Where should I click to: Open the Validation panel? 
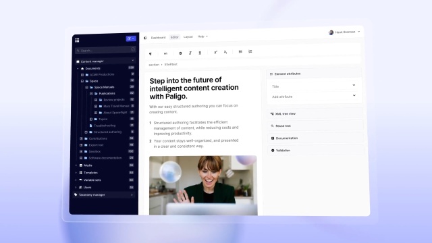(x=316, y=151)
